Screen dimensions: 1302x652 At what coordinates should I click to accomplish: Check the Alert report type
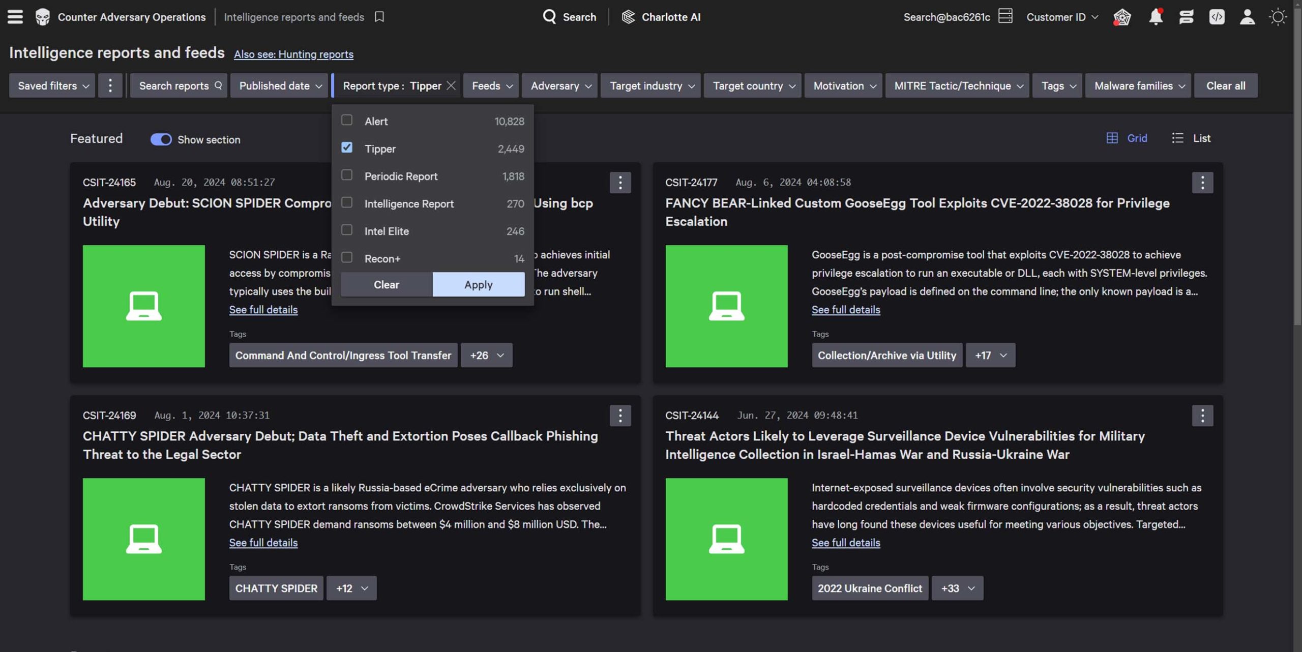click(x=347, y=120)
